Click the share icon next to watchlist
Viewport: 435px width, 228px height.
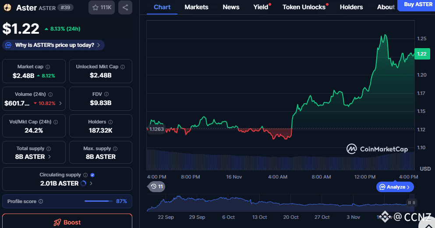pyautogui.click(x=125, y=7)
